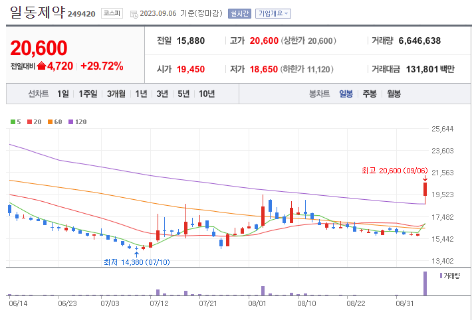Viewport: 472px width, 320px height.
Task: Click the calendar icon beside 2023.09.06
Action: click(x=134, y=14)
